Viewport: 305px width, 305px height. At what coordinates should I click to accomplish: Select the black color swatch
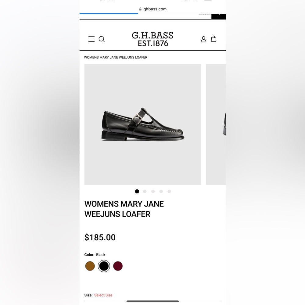point(104,266)
